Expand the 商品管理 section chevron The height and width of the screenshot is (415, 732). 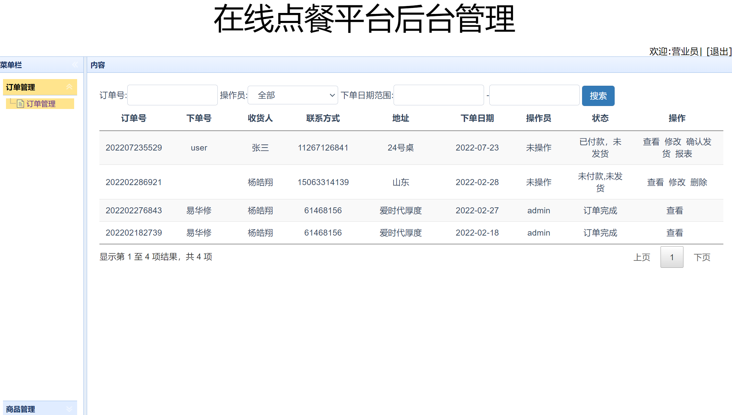(70, 409)
